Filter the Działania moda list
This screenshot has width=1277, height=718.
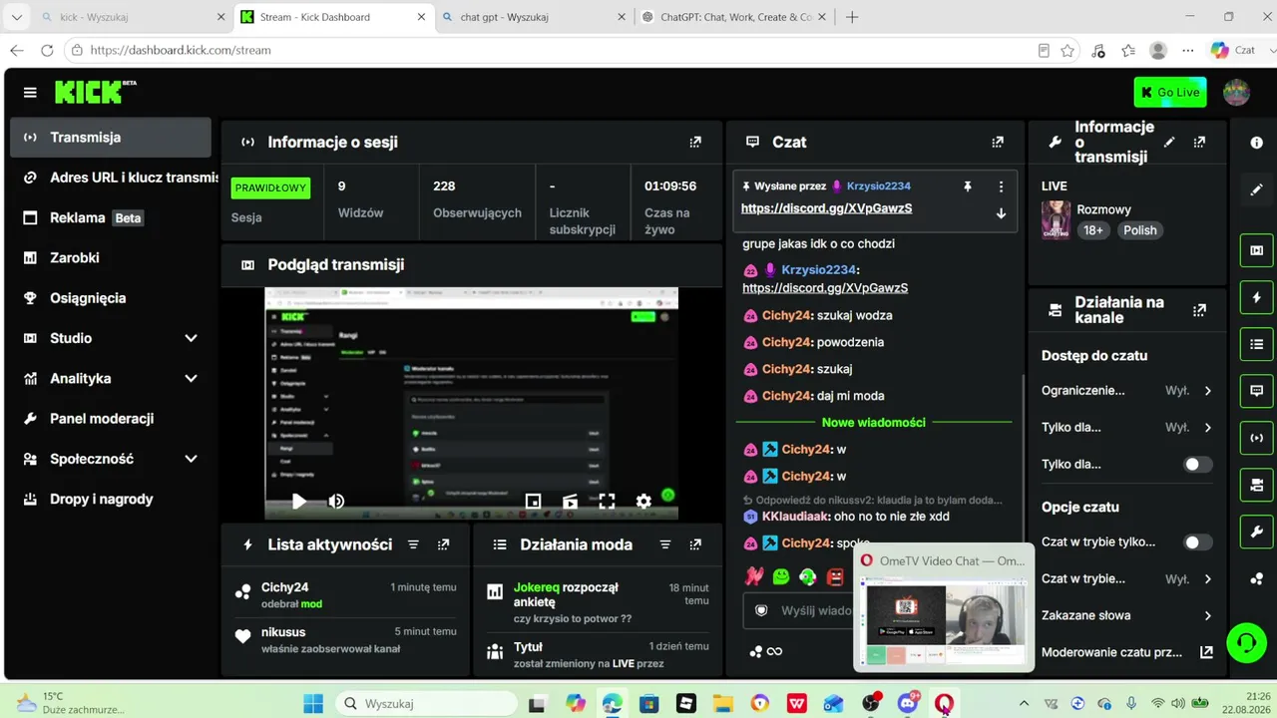click(x=665, y=544)
